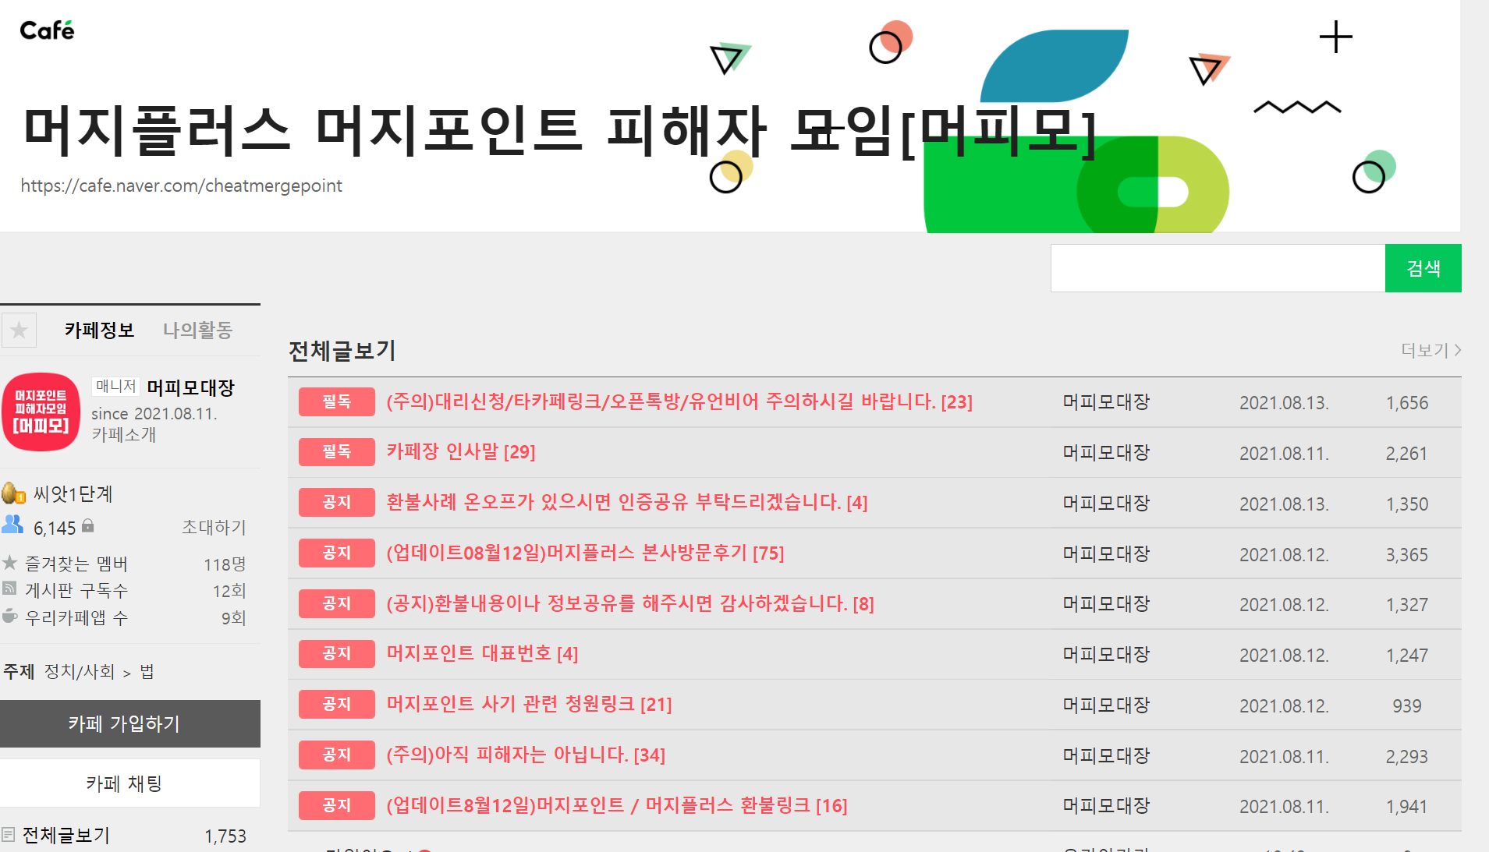Click the green 검색 button

(x=1423, y=268)
